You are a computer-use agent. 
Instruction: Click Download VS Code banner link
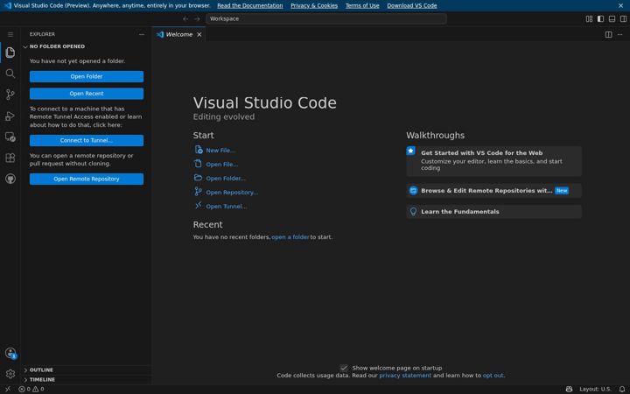[412, 5]
